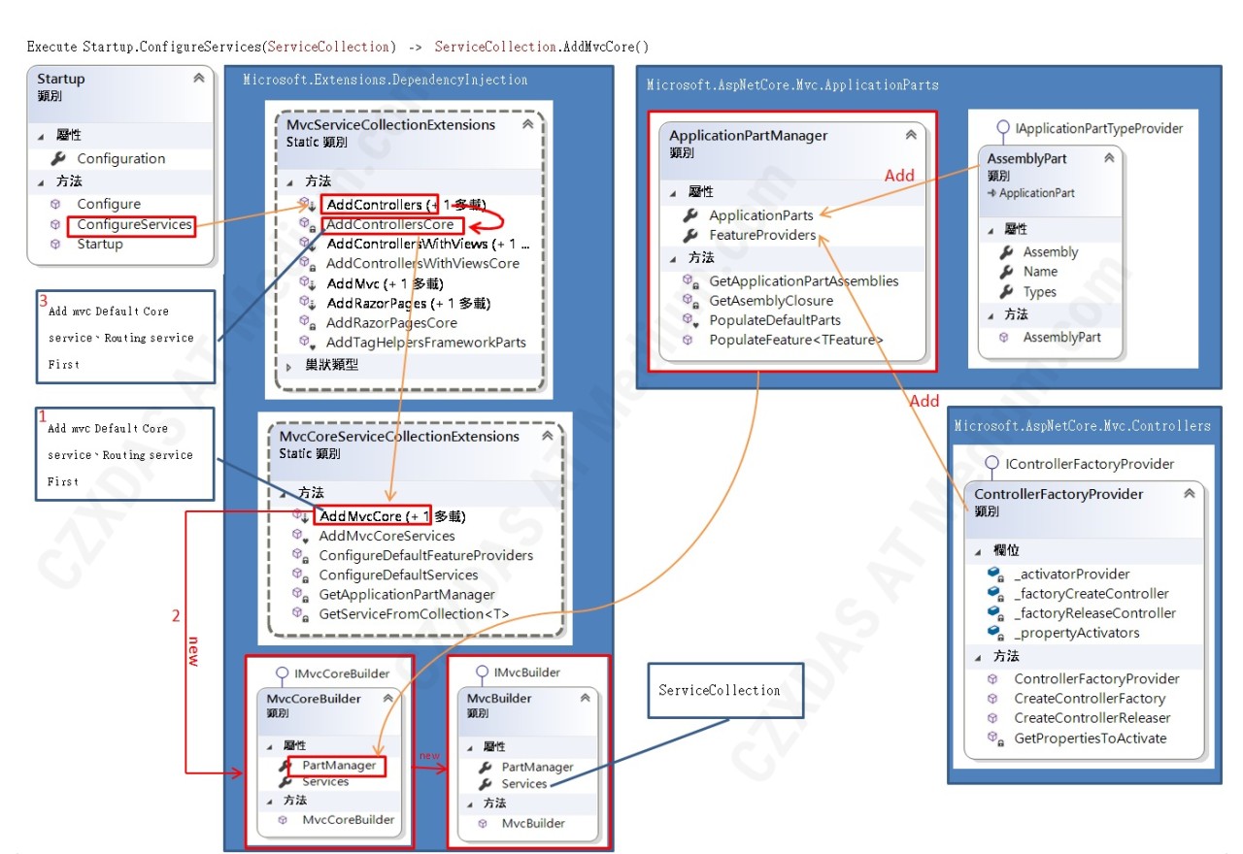This screenshot has width=1243, height=854.
Task: Select the PopulateDefaultParts method
Action: [x=775, y=319]
